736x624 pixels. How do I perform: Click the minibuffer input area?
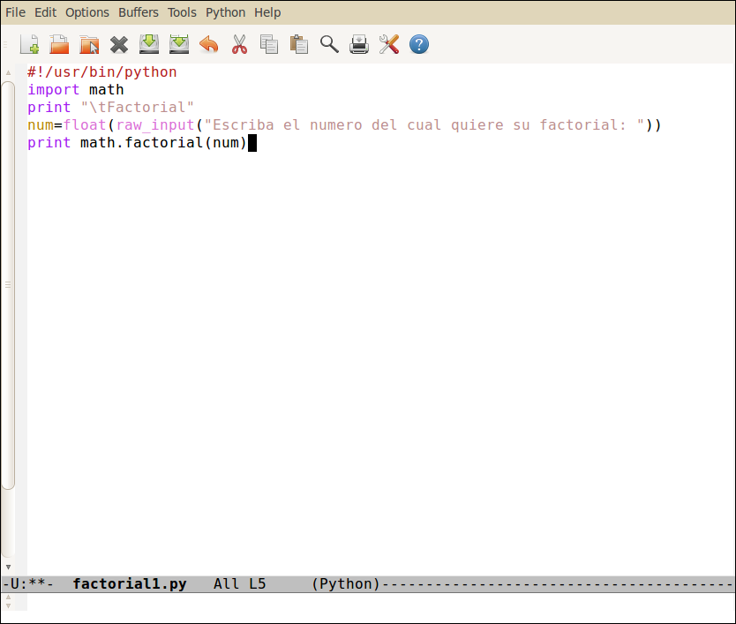point(380,602)
